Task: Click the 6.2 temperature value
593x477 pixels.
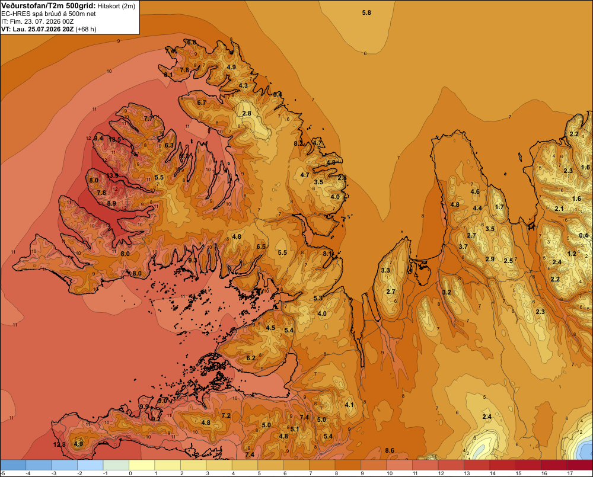Action: (251, 358)
